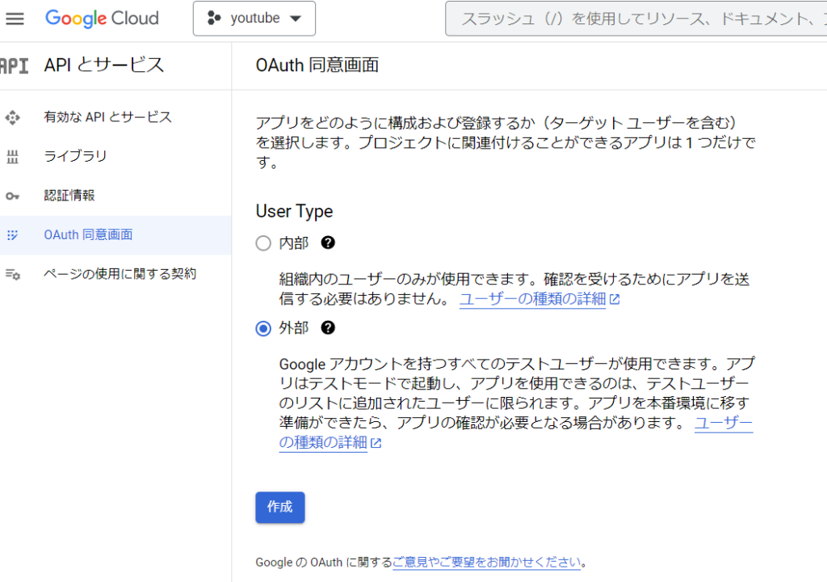The image size is (827, 582).
Task: Click the OAuth 同意画面 sidebar icon
Action: [x=12, y=235]
